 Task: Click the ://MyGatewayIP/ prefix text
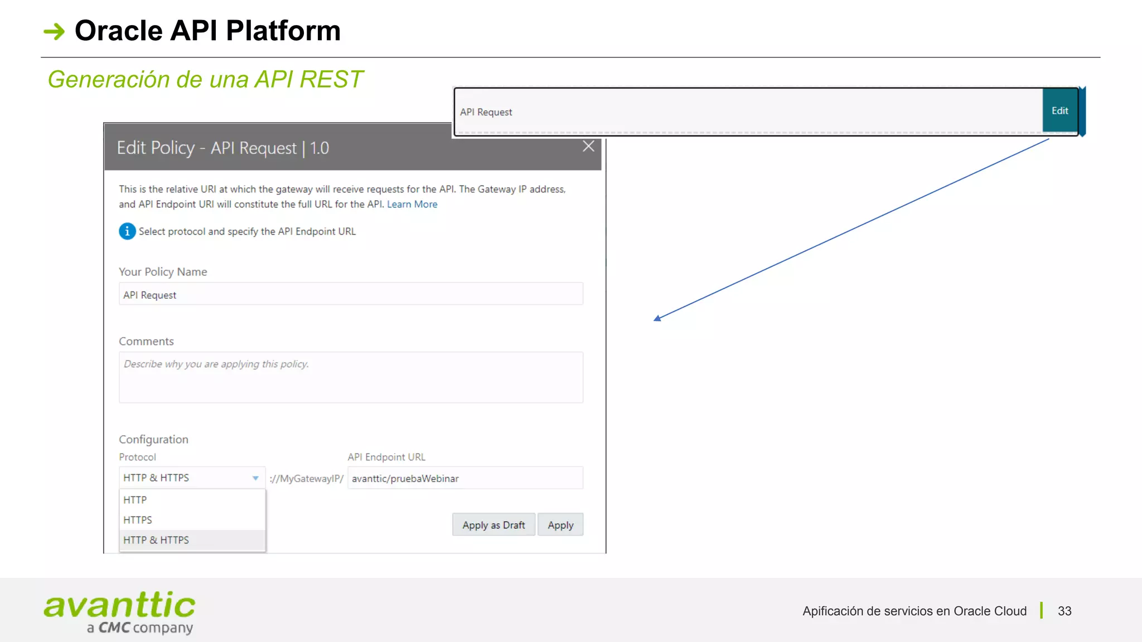[306, 479]
